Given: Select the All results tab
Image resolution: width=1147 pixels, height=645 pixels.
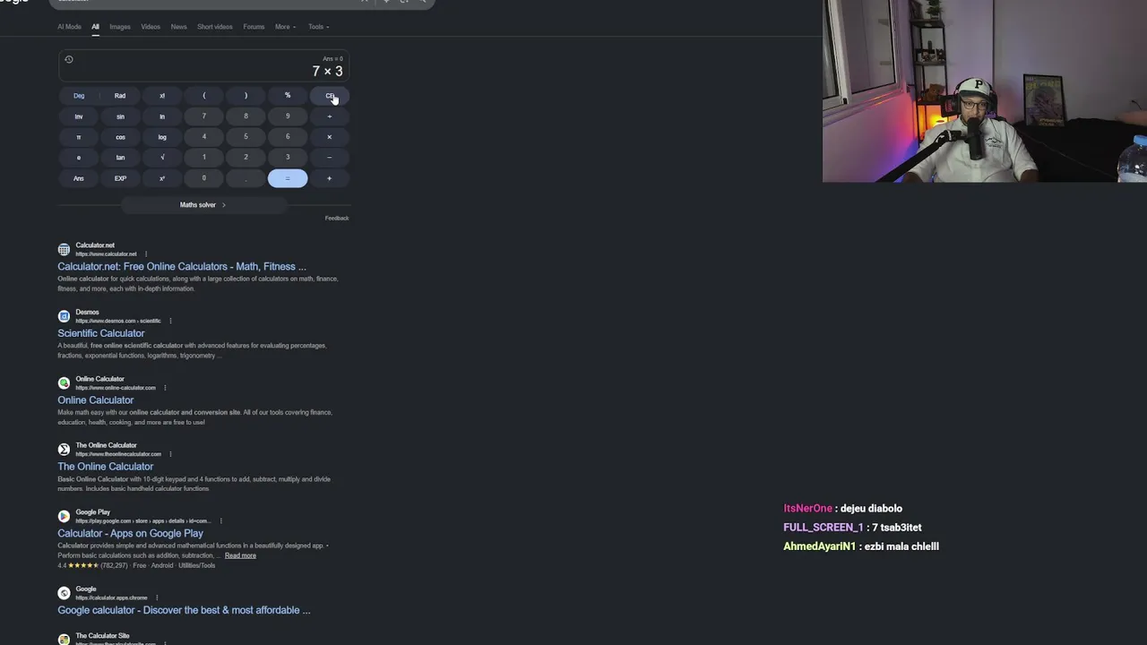Looking at the screenshot, I should click(x=95, y=27).
